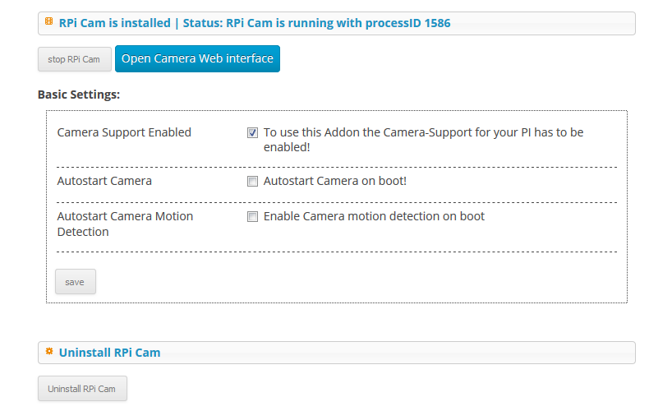Open Camera Web interface

(197, 59)
